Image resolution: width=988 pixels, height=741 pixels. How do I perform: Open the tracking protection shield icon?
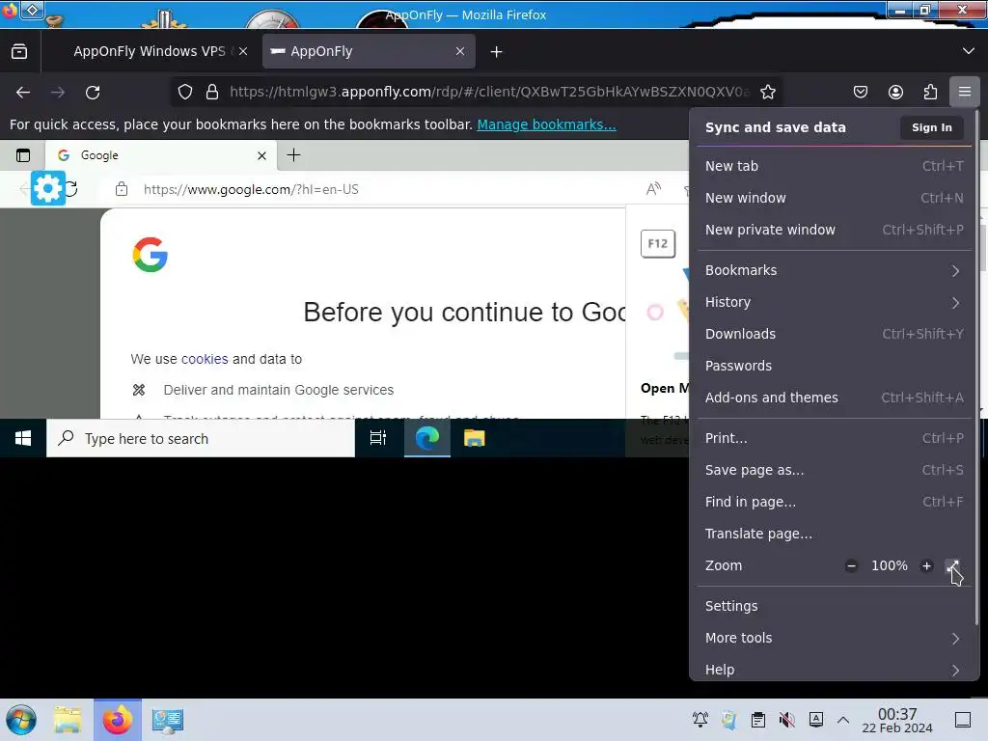tap(184, 92)
